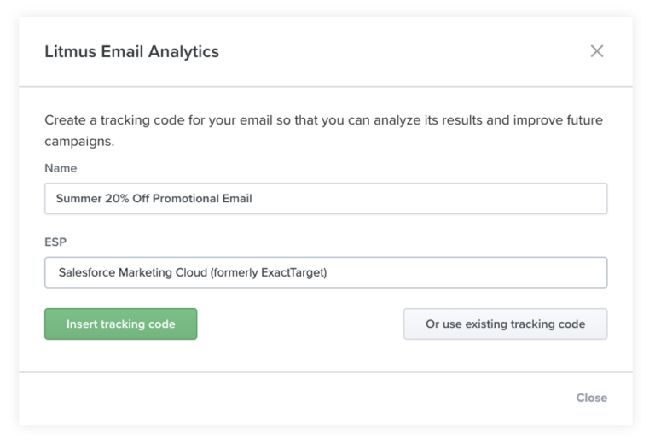
Task: Select the Salesforce Marketing Cloud ESP box
Action: [x=326, y=272]
